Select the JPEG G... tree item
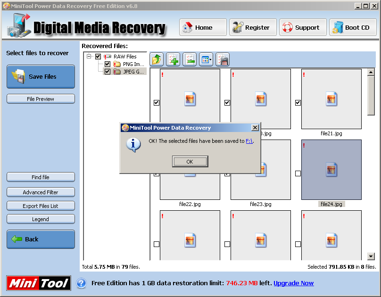381x297 pixels. 133,72
